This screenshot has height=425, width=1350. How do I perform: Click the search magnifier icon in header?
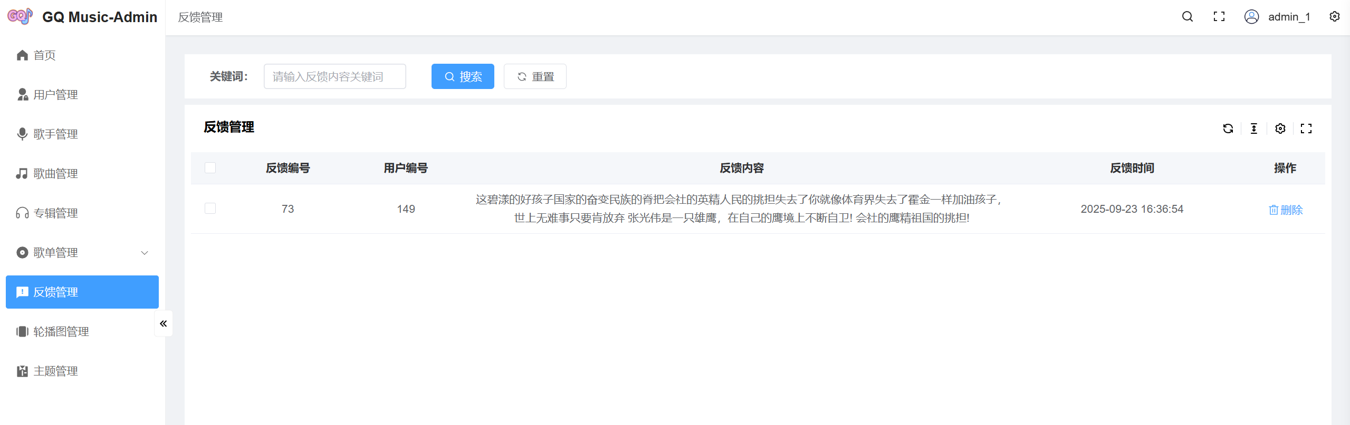(x=1187, y=17)
